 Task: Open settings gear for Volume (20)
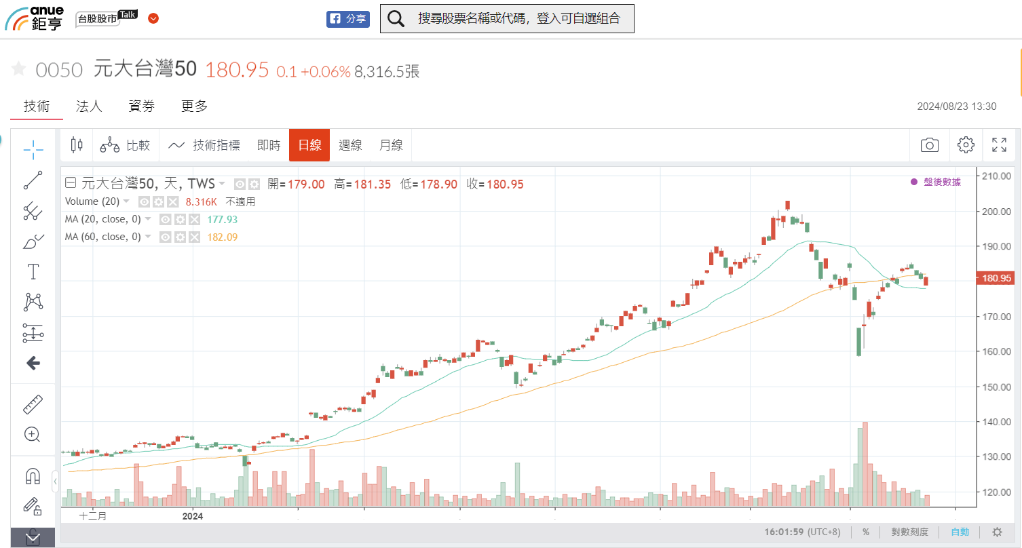coord(158,201)
